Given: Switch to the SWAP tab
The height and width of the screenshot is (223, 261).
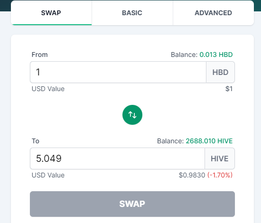Looking at the screenshot, I should tap(51, 13).
